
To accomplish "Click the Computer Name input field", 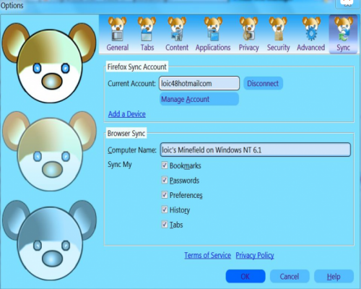I will pyautogui.click(x=256, y=150).
